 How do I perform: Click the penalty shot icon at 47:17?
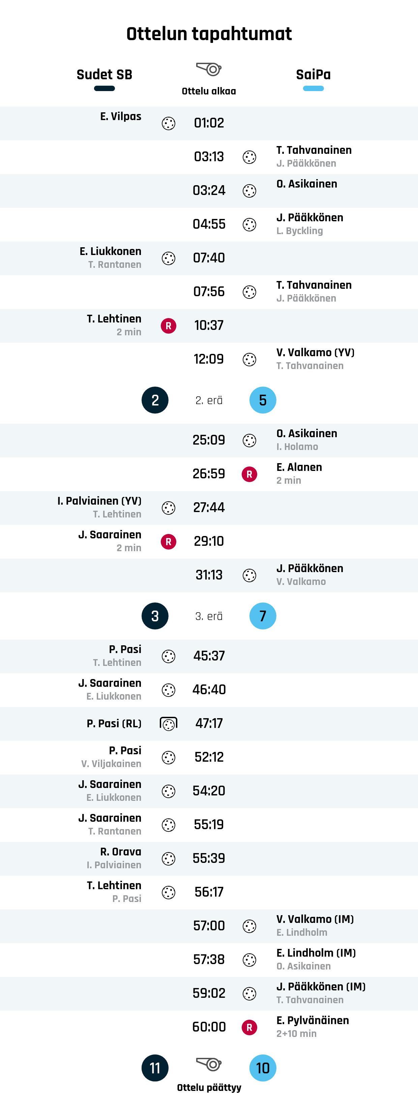point(169,724)
